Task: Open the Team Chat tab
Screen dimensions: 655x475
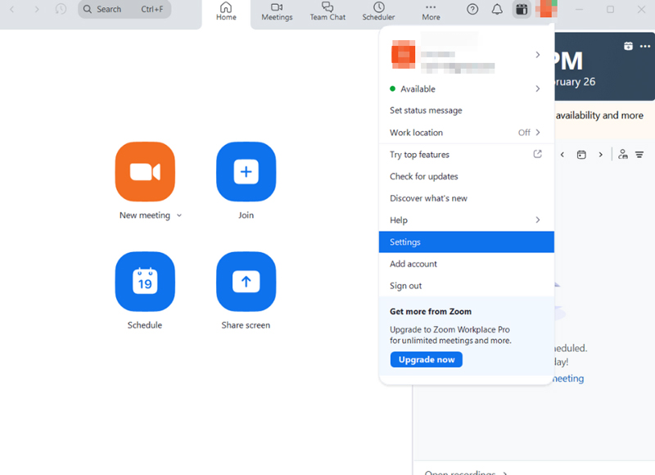Action: coord(327,11)
